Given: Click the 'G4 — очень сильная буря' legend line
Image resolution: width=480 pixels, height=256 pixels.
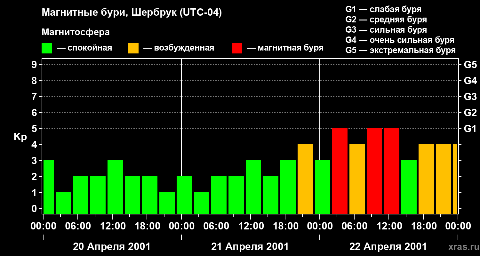Looking at the screenshot, I should (400, 40).
